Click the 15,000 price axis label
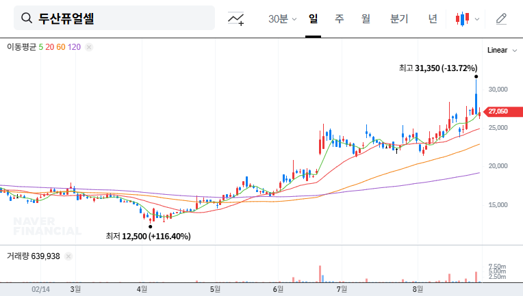Viewport: 523px width, 296px height. pos(498,205)
